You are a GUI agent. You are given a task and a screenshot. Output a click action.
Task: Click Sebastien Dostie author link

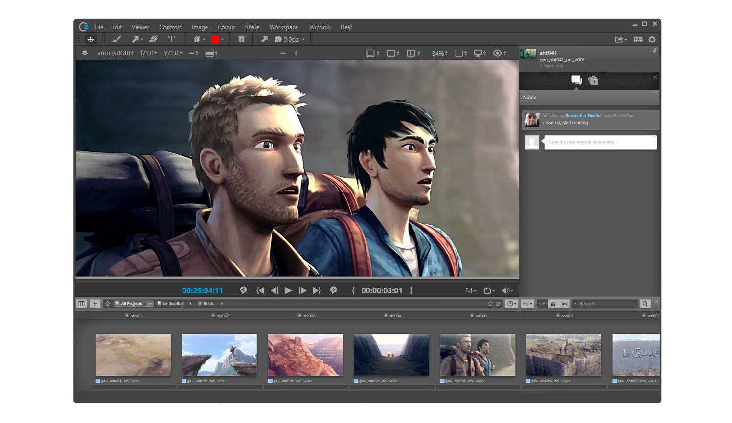coord(583,116)
